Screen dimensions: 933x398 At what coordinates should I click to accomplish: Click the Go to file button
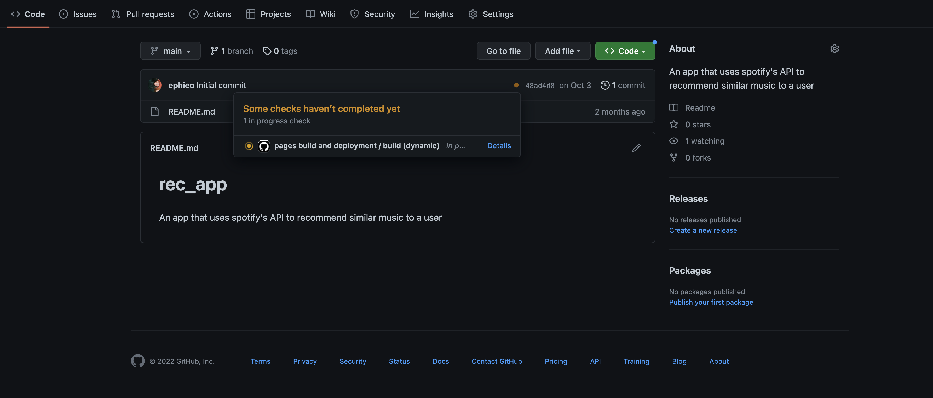click(x=503, y=51)
